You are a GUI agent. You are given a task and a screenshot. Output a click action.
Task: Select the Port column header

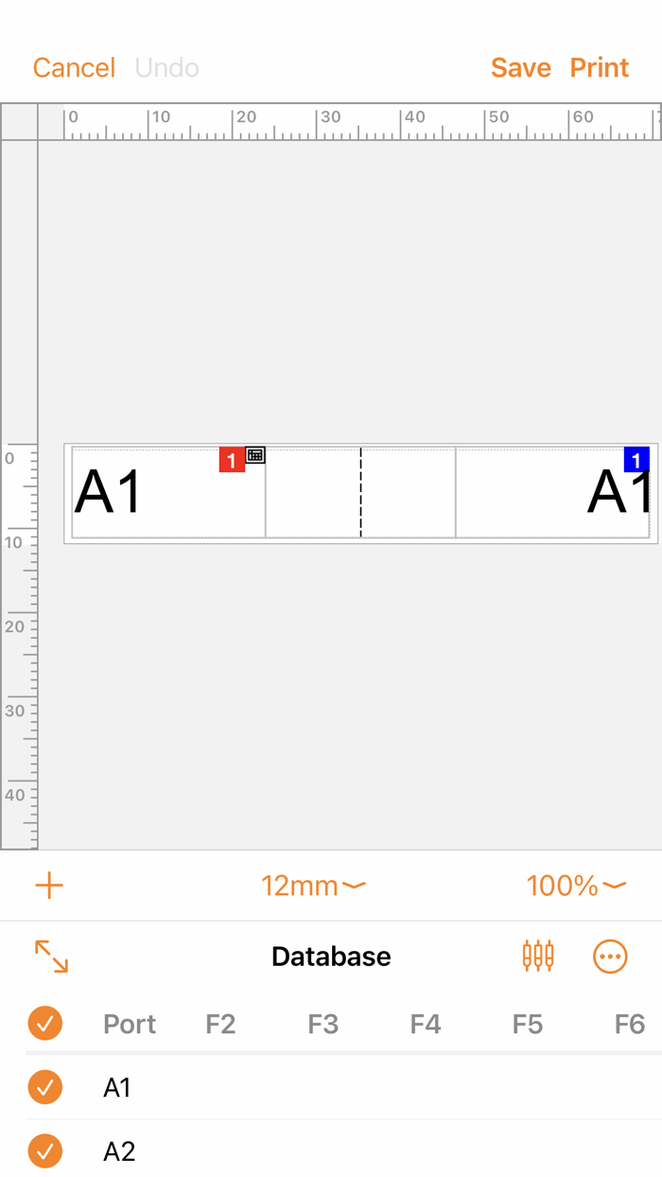click(129, 1024)
